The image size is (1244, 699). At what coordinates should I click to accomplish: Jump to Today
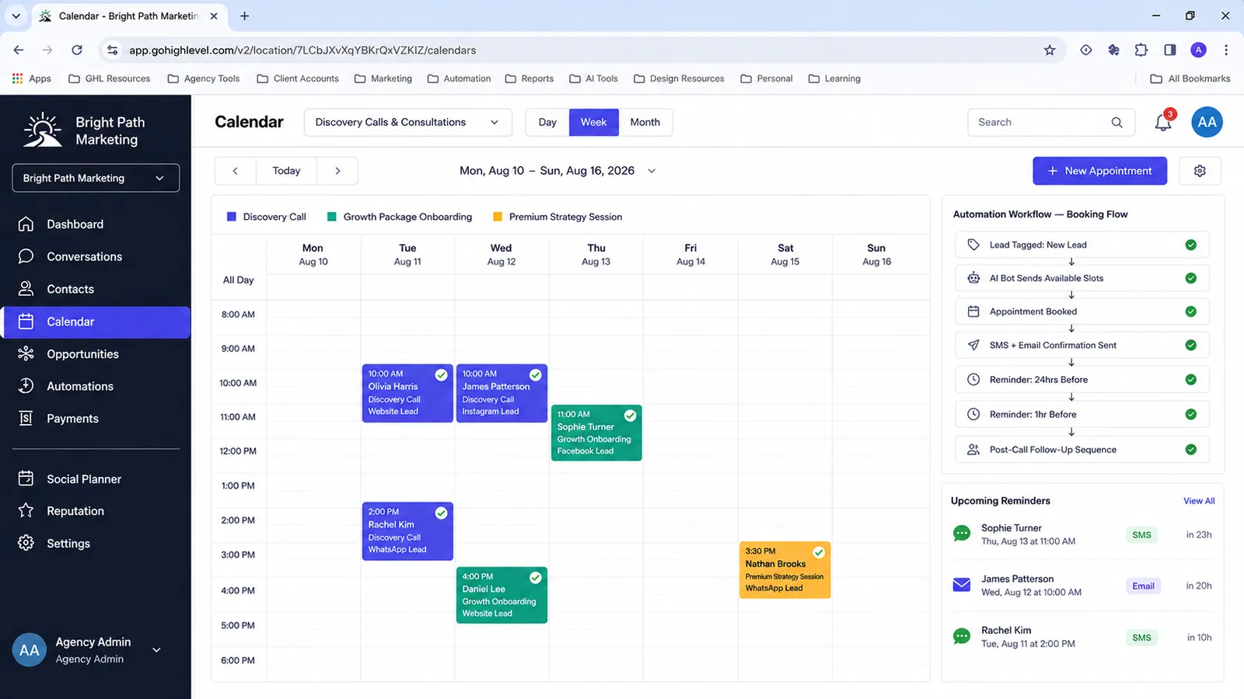(x=286, y=171)
